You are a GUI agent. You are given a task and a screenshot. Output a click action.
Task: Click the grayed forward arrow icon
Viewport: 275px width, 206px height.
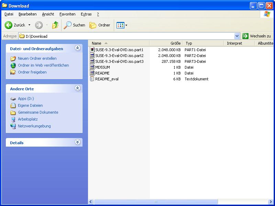[39, 25]
